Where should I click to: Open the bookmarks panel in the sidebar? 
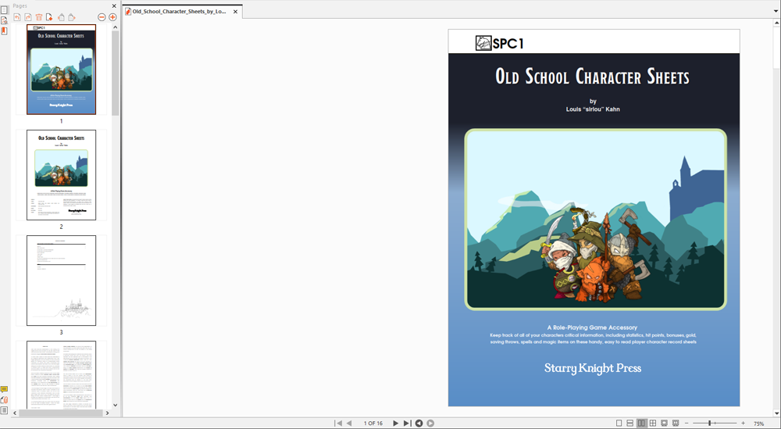[4, 30]
